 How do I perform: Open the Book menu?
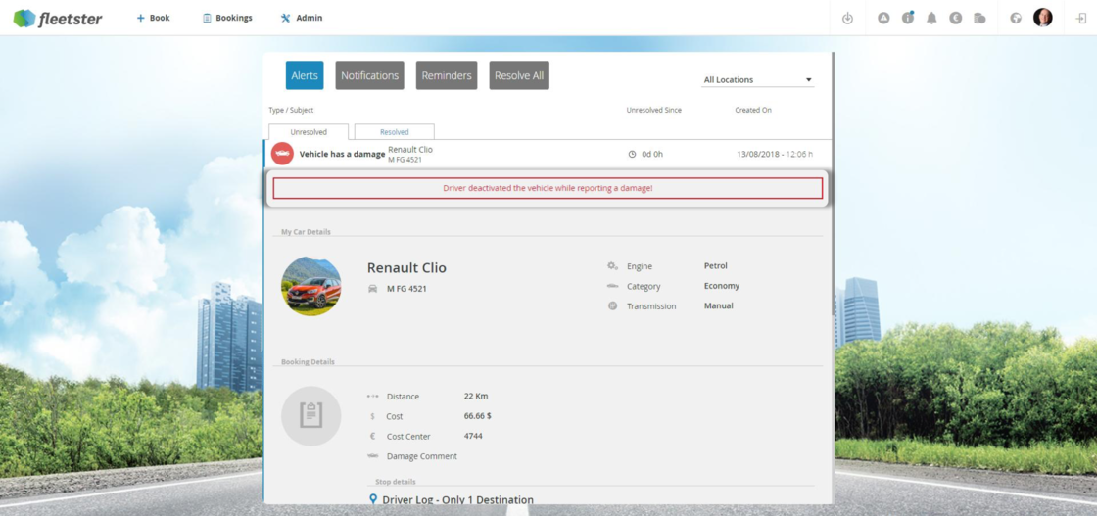pyautogui.click(x=153, y=19)
